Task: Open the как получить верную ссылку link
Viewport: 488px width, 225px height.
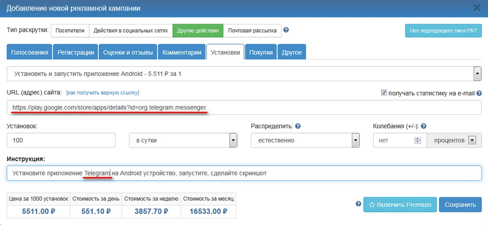Action: 102,93
